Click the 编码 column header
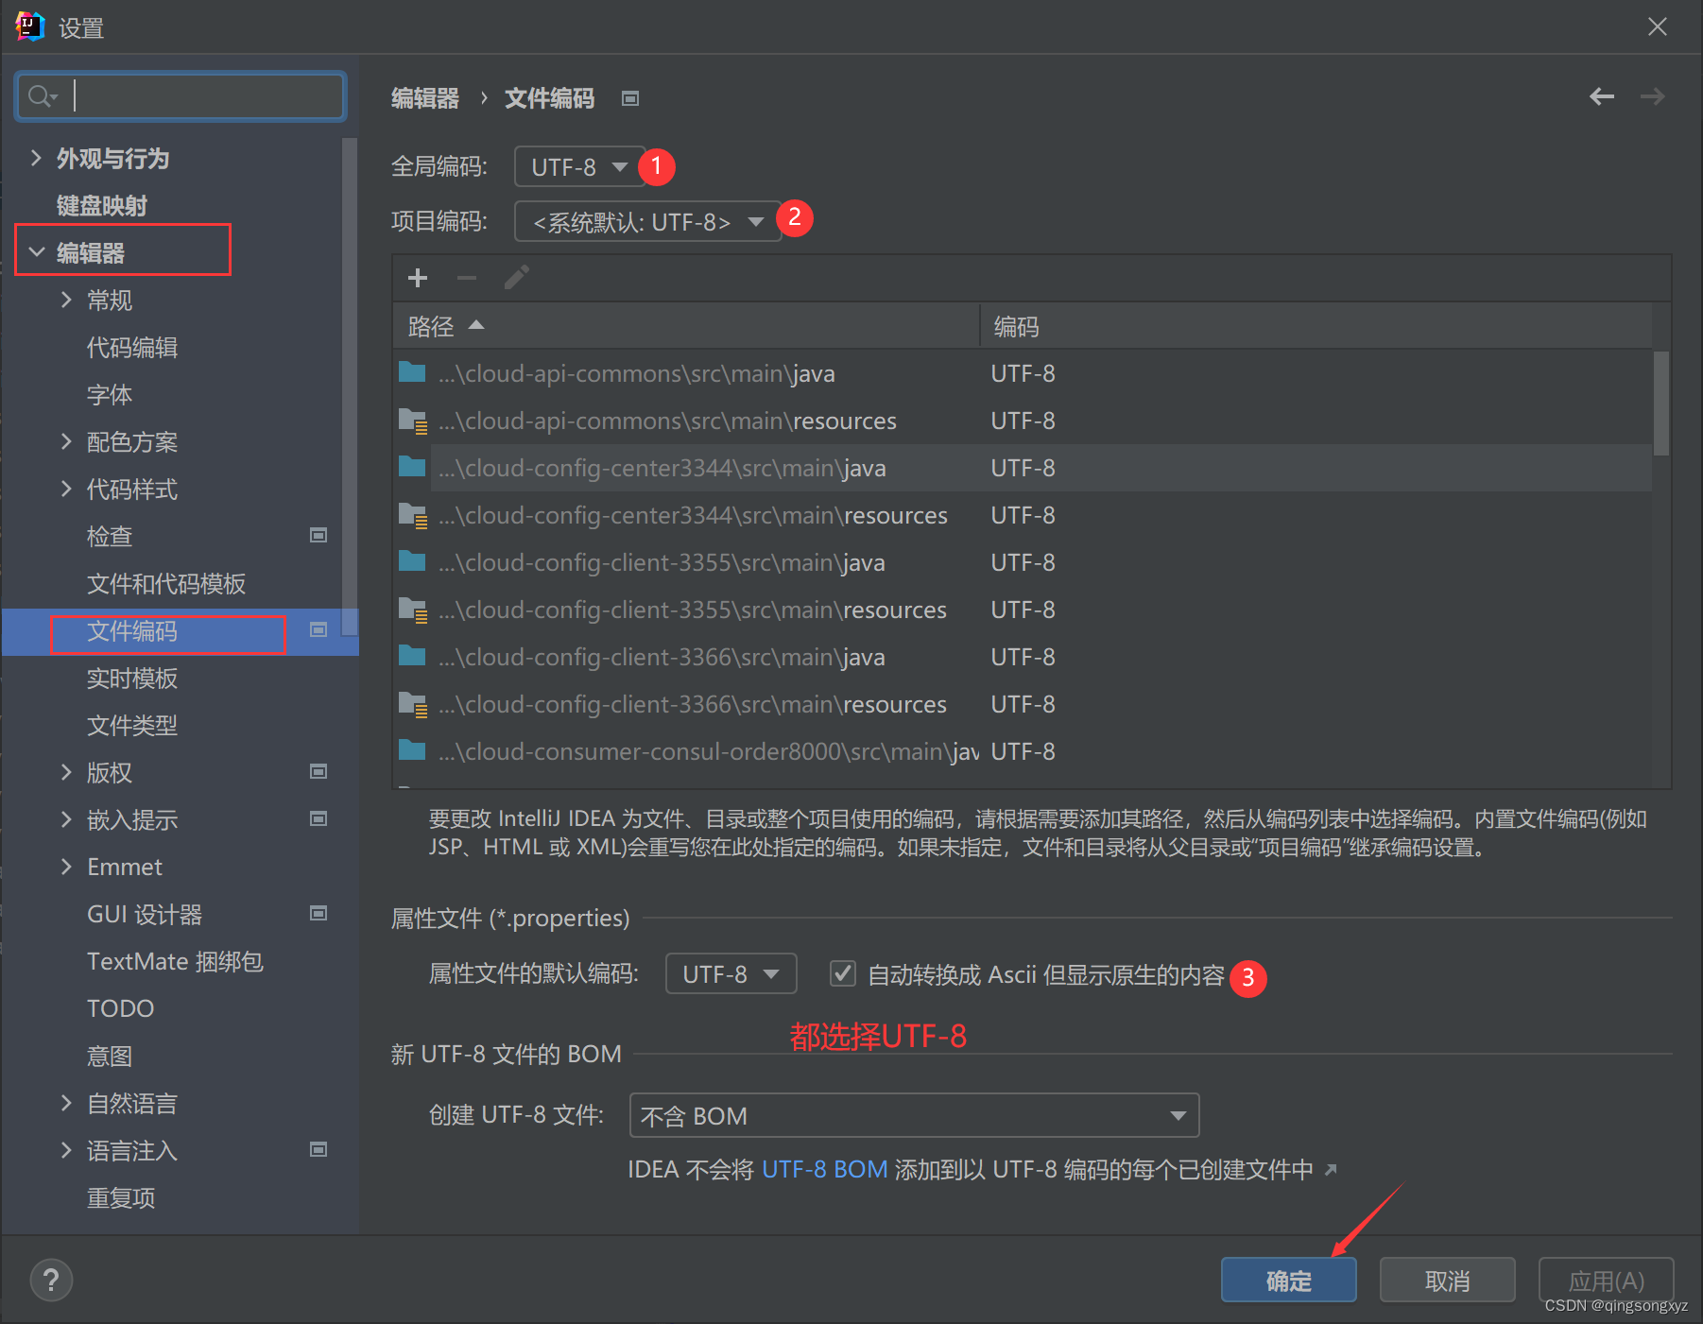1703x1324 pixels. [1316, 326]
